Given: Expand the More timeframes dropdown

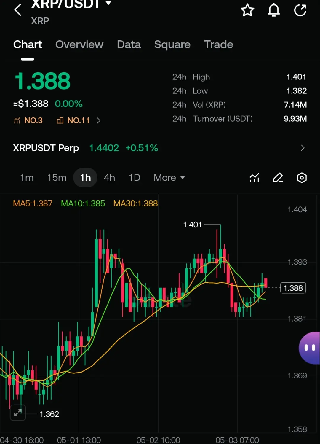Looking at the screenshot, I should pos(169,178).
